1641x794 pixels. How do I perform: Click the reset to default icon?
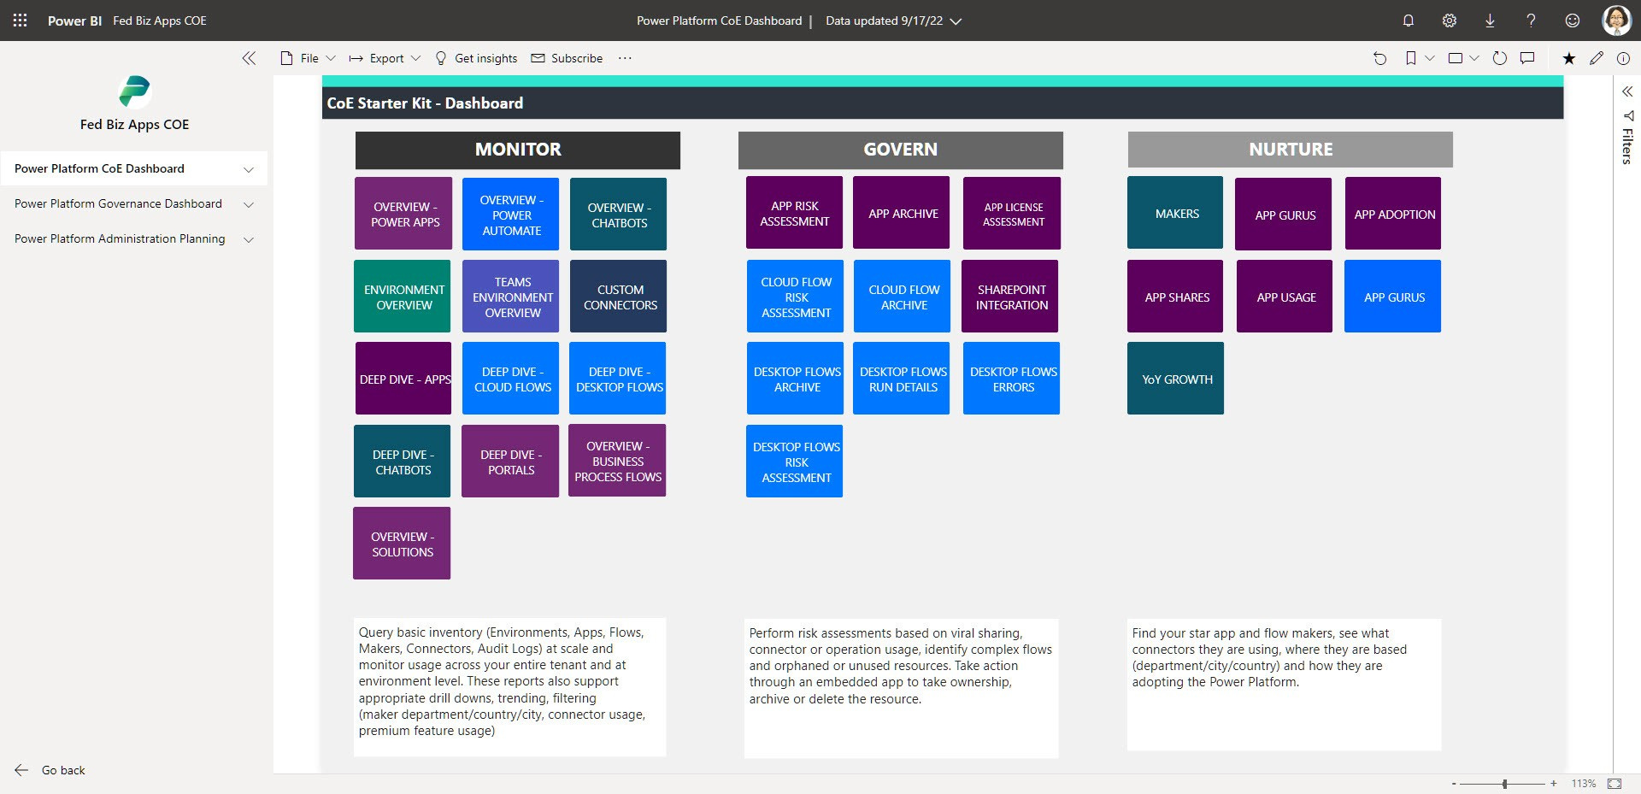pos(1379,58)
